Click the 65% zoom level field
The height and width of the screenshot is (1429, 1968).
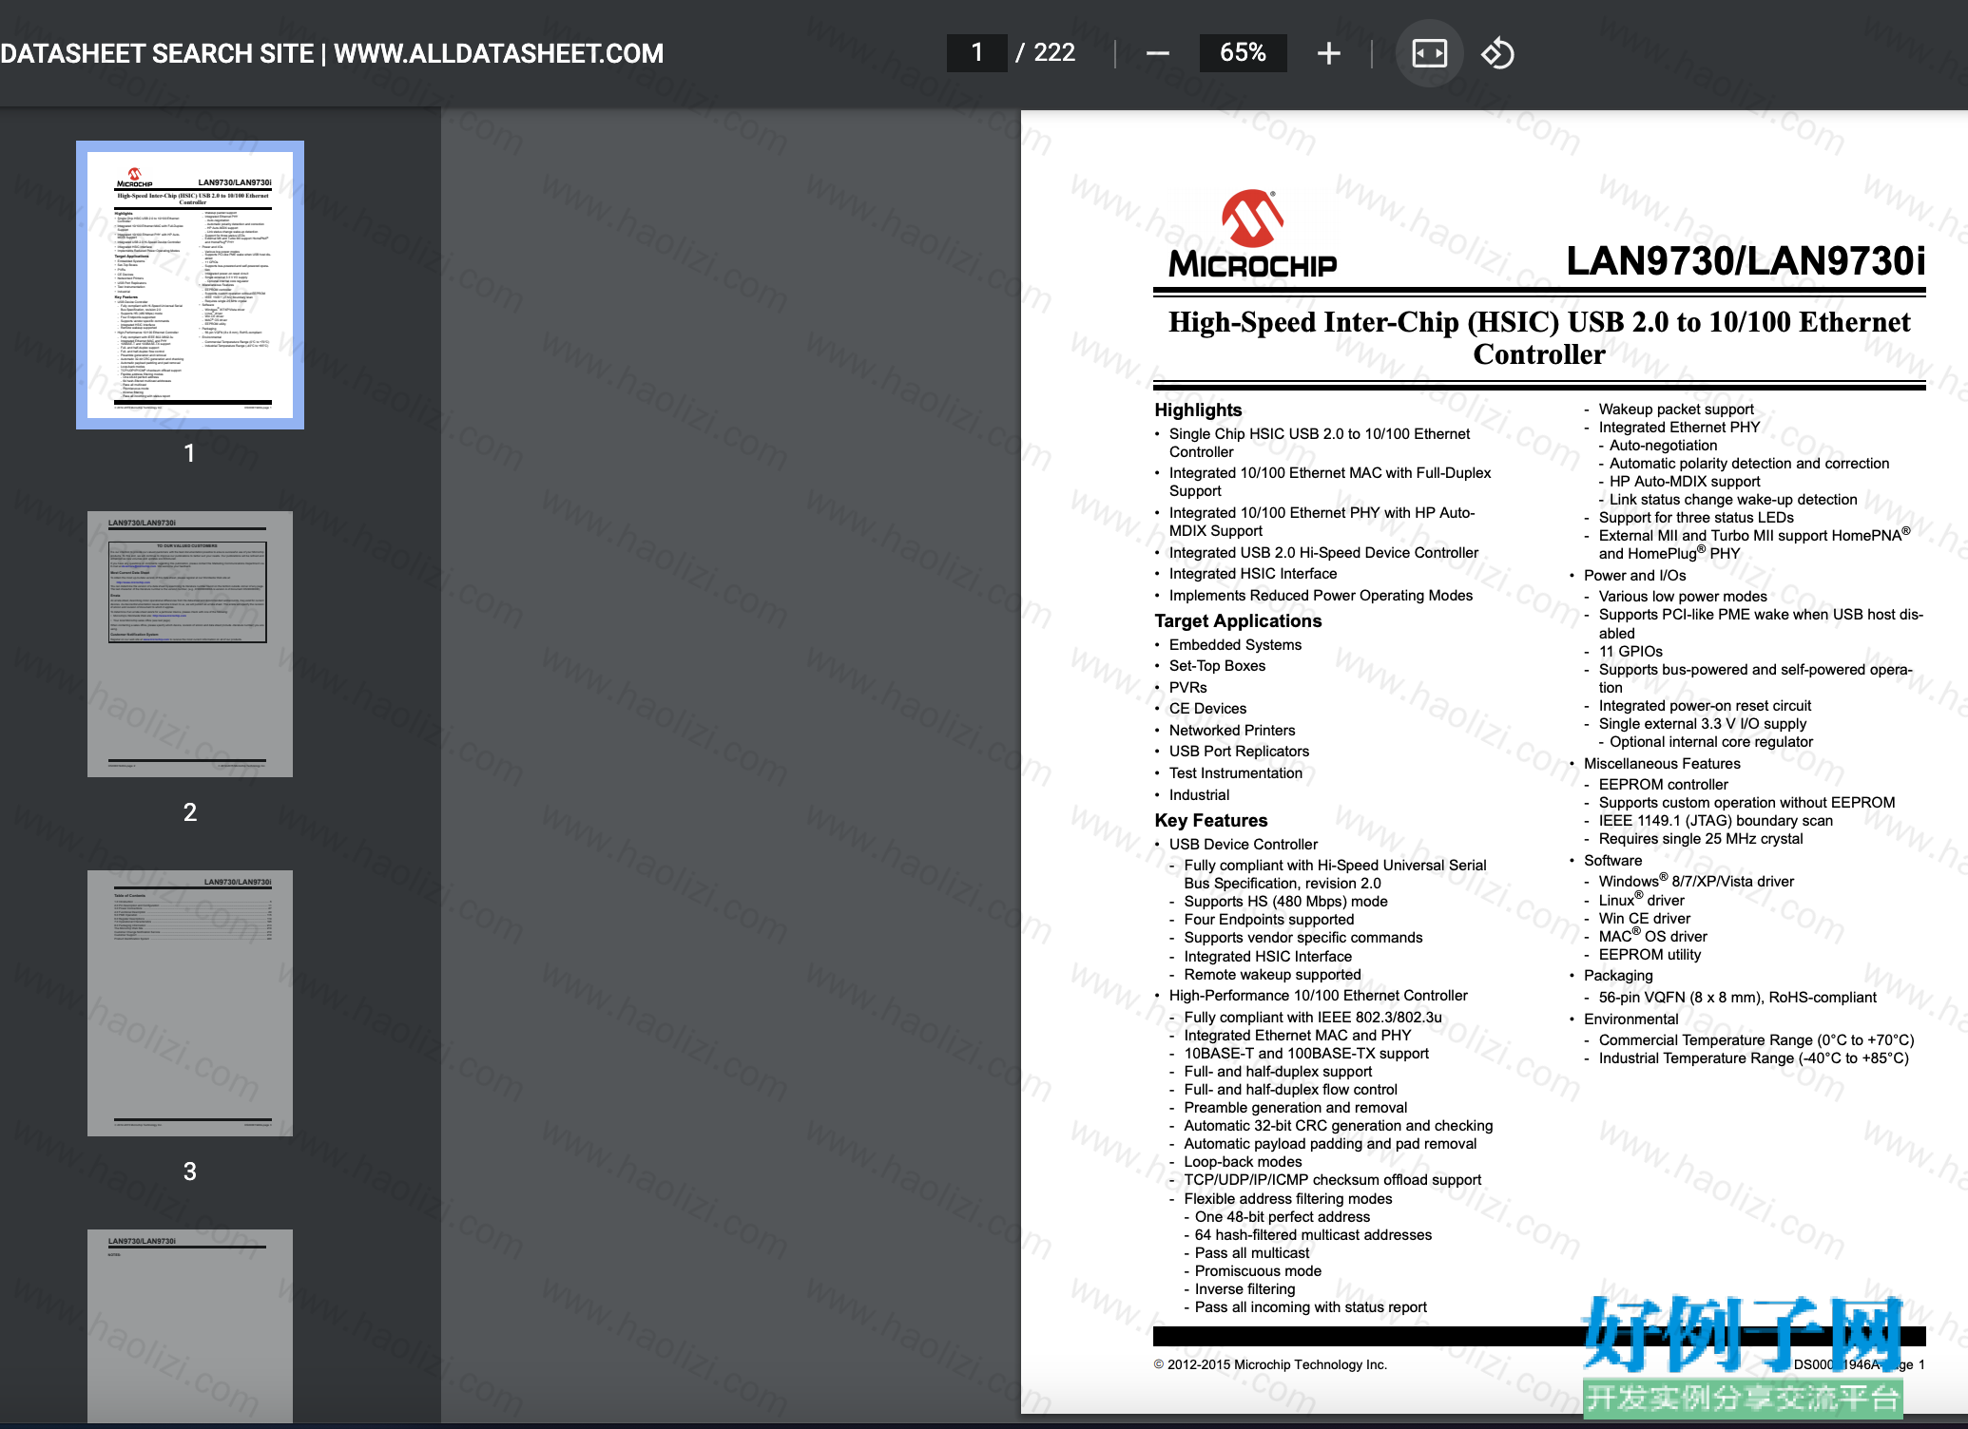(x=1243, y=53)
